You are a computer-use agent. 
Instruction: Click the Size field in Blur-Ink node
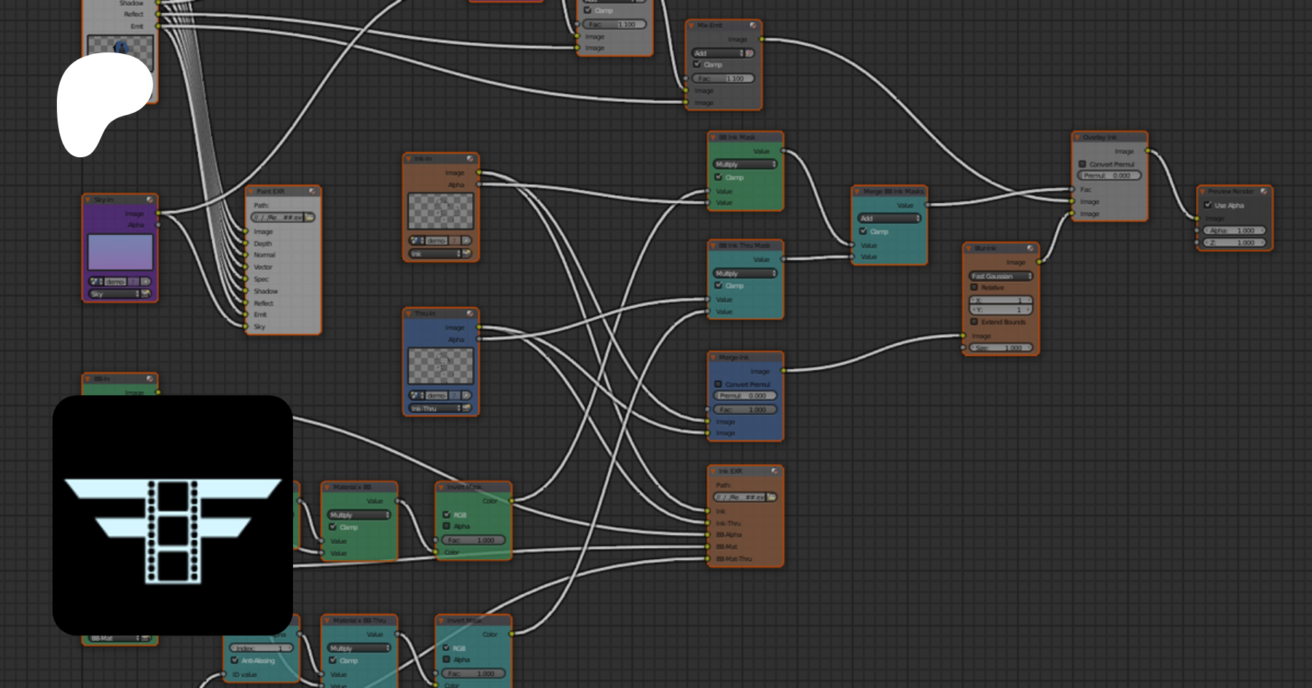(1001, 348)
